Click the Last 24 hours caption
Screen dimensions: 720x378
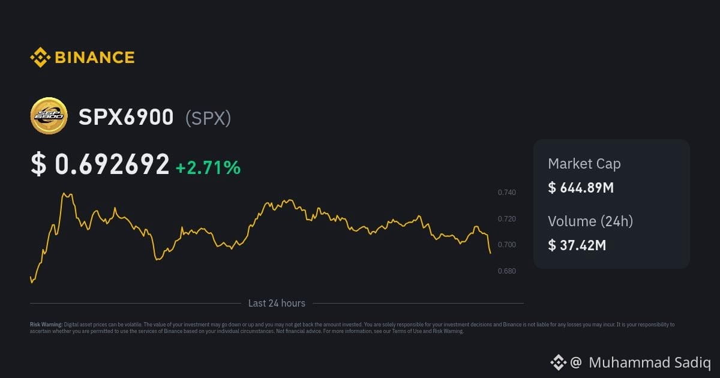click(277, 304)
